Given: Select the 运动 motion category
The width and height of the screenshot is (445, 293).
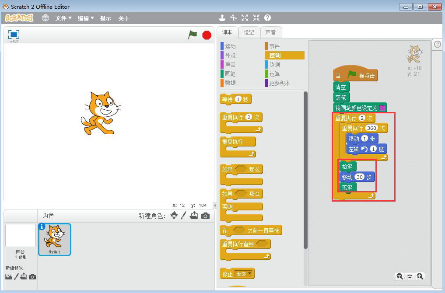Looking at the screenshot, I should click(x=230, y=46).
